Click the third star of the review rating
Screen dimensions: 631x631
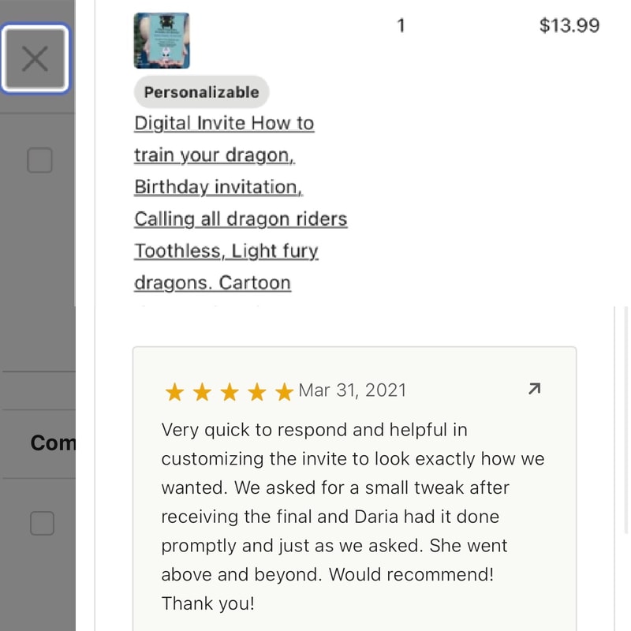(230, 392)
